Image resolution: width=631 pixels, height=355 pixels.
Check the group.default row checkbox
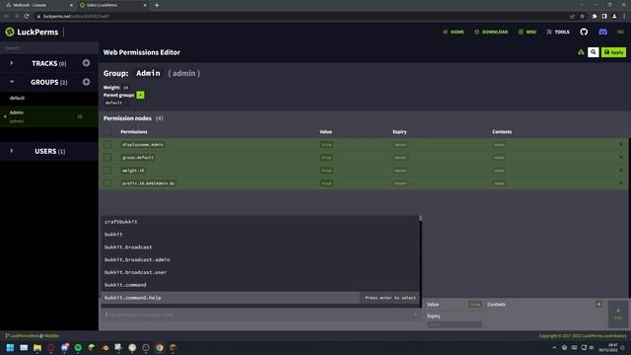107,158
